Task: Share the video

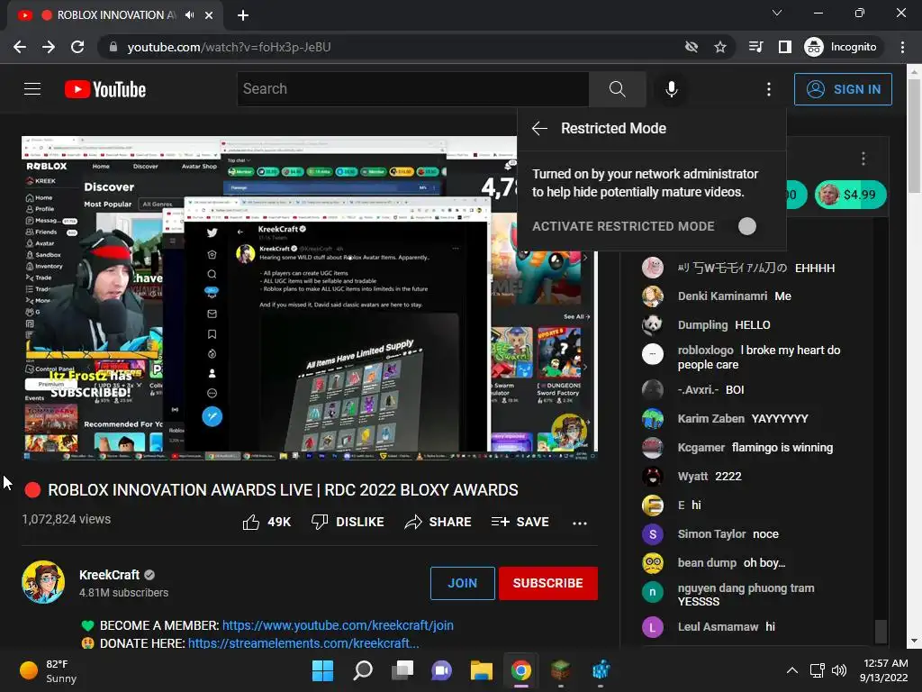Action: [438, 522]
